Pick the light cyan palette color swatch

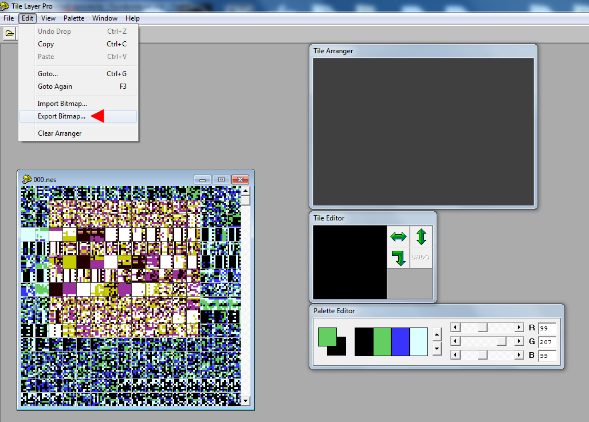click(x=419, y=341)
